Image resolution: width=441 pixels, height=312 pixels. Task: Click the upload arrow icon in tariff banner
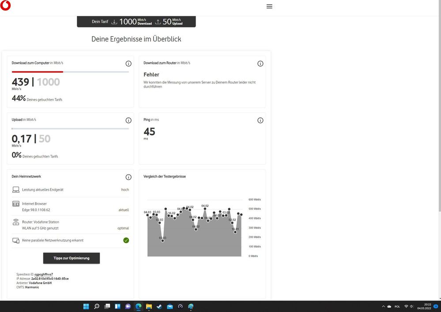tap(158, 22)
